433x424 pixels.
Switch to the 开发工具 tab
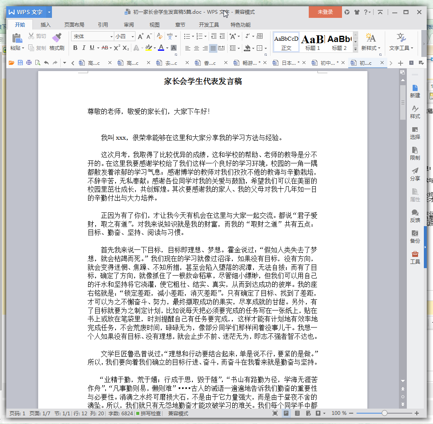point(209,25)
